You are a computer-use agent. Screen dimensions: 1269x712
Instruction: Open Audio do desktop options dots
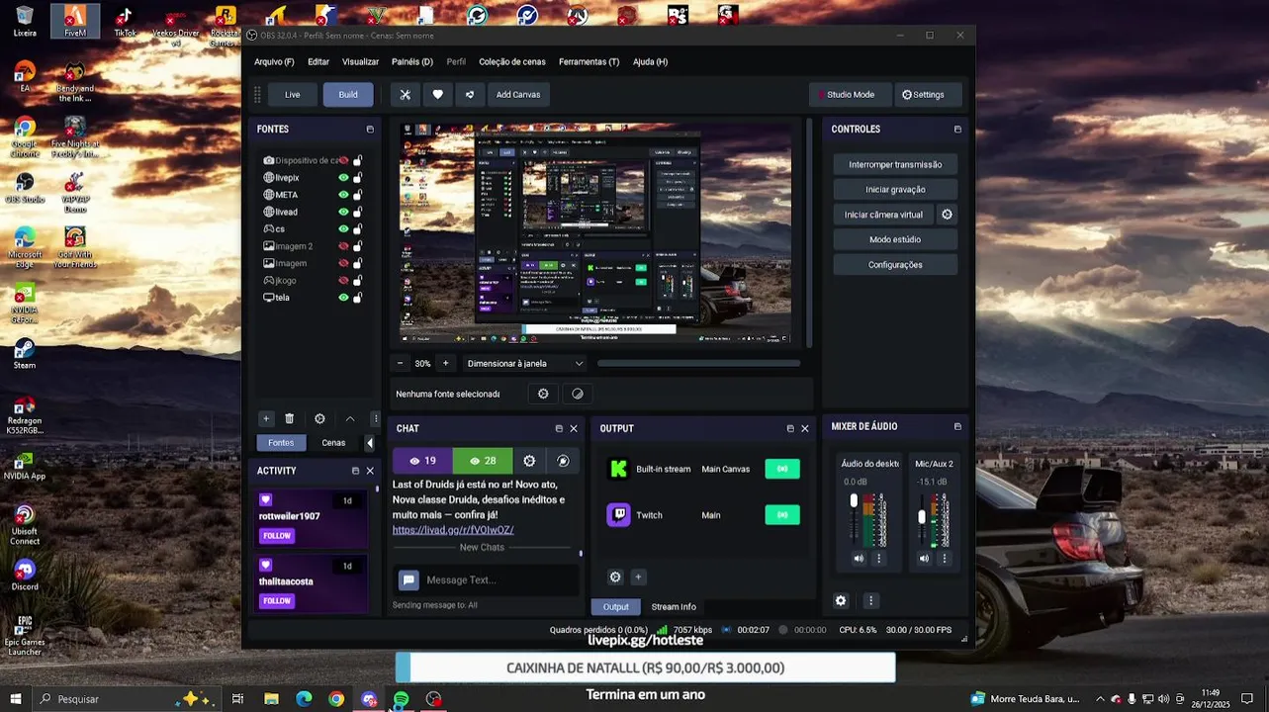click(878, 559)
